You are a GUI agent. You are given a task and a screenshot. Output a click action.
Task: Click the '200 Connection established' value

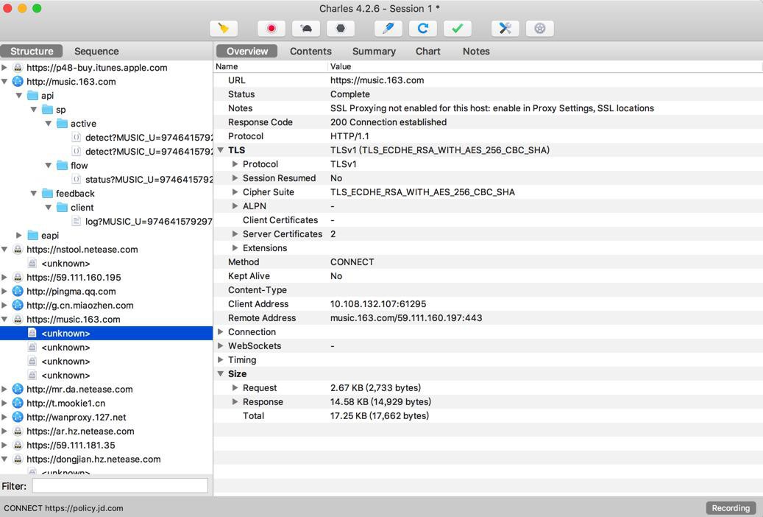pyautogui.click(x=388, y=122)
